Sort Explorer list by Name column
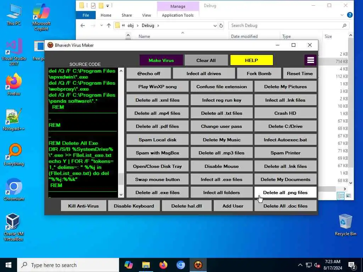This screenshot has height=272, width=363. pos(144,36)
